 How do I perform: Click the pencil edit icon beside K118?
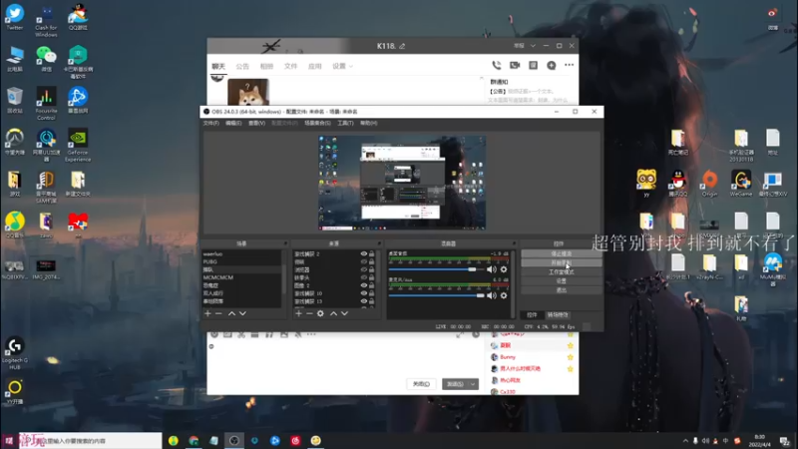(402, 46)
